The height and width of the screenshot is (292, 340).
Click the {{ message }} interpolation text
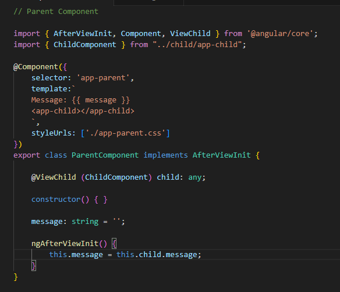tap(101, 100)
